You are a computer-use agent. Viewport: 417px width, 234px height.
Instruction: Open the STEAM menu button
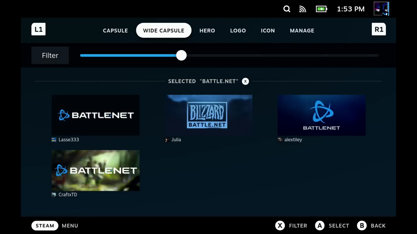(x=45, y=226)
